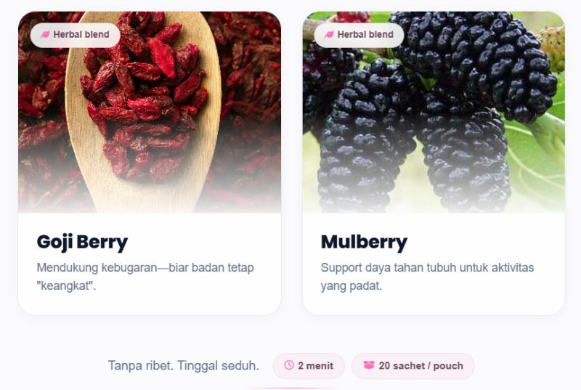Click the Mendukung kebugaran description text
This screenshot has width=581, height=390.
(x=145, y=277)
